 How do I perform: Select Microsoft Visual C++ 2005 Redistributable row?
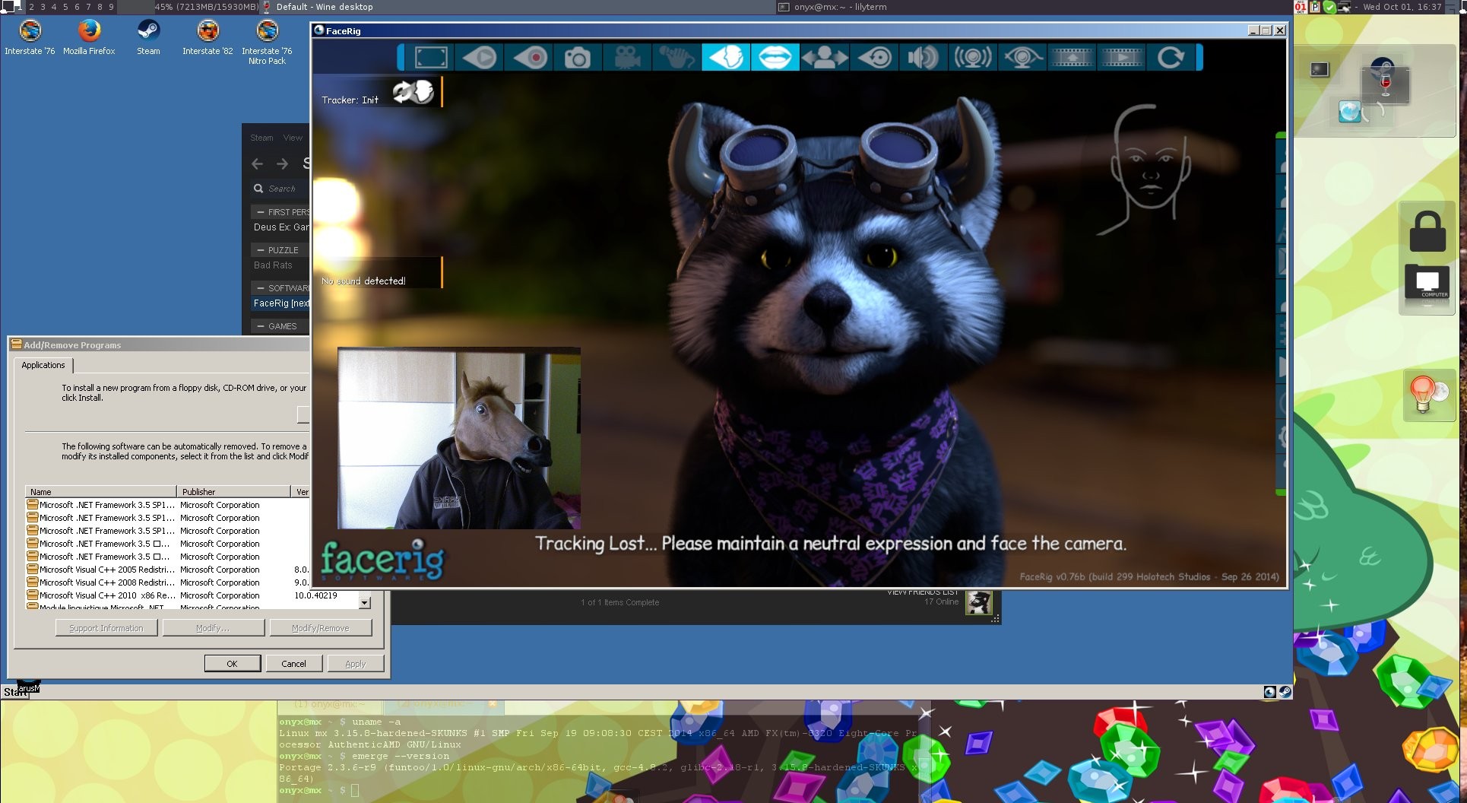click(x=167, y=570)
